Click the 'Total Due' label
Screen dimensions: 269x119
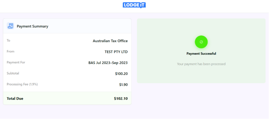click(x=15, y=99)
